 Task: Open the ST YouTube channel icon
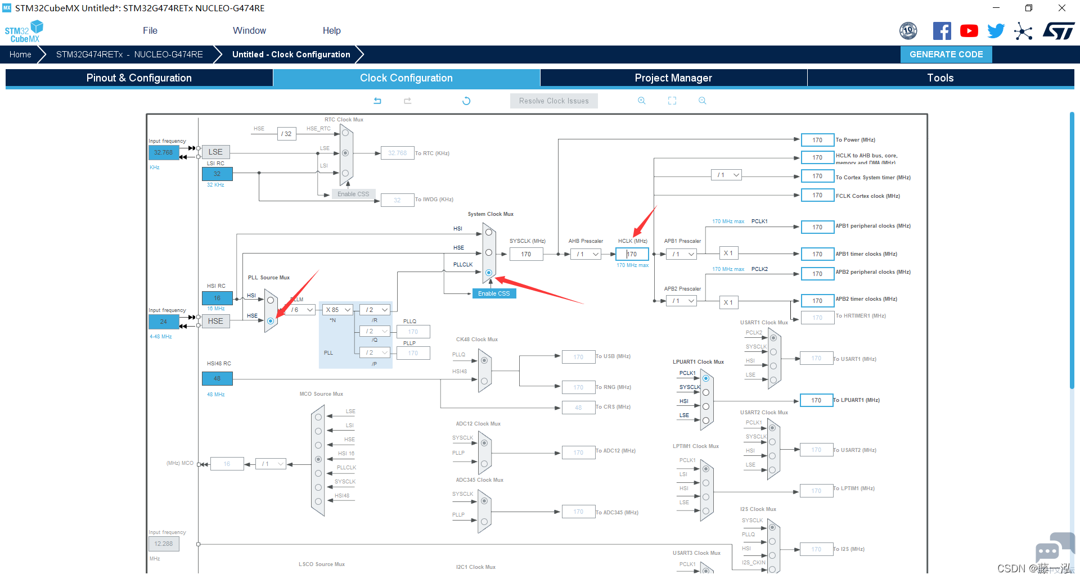(969, 31)
